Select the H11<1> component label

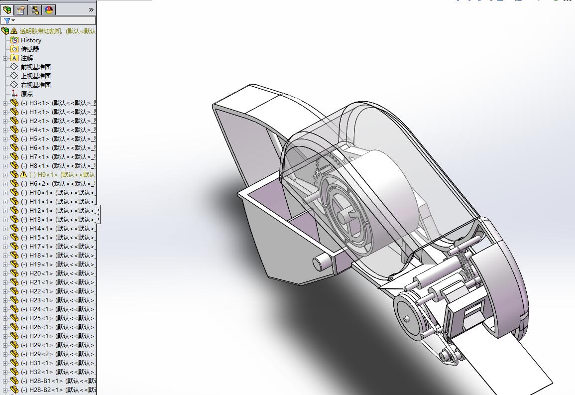58,201
